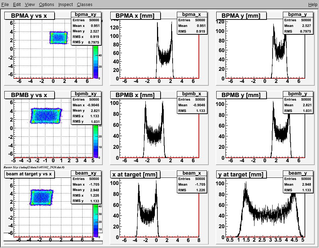This screenshot has width=319, height=248.
Task: Click the beam at target color palette bar
Action: pos(96,221)
